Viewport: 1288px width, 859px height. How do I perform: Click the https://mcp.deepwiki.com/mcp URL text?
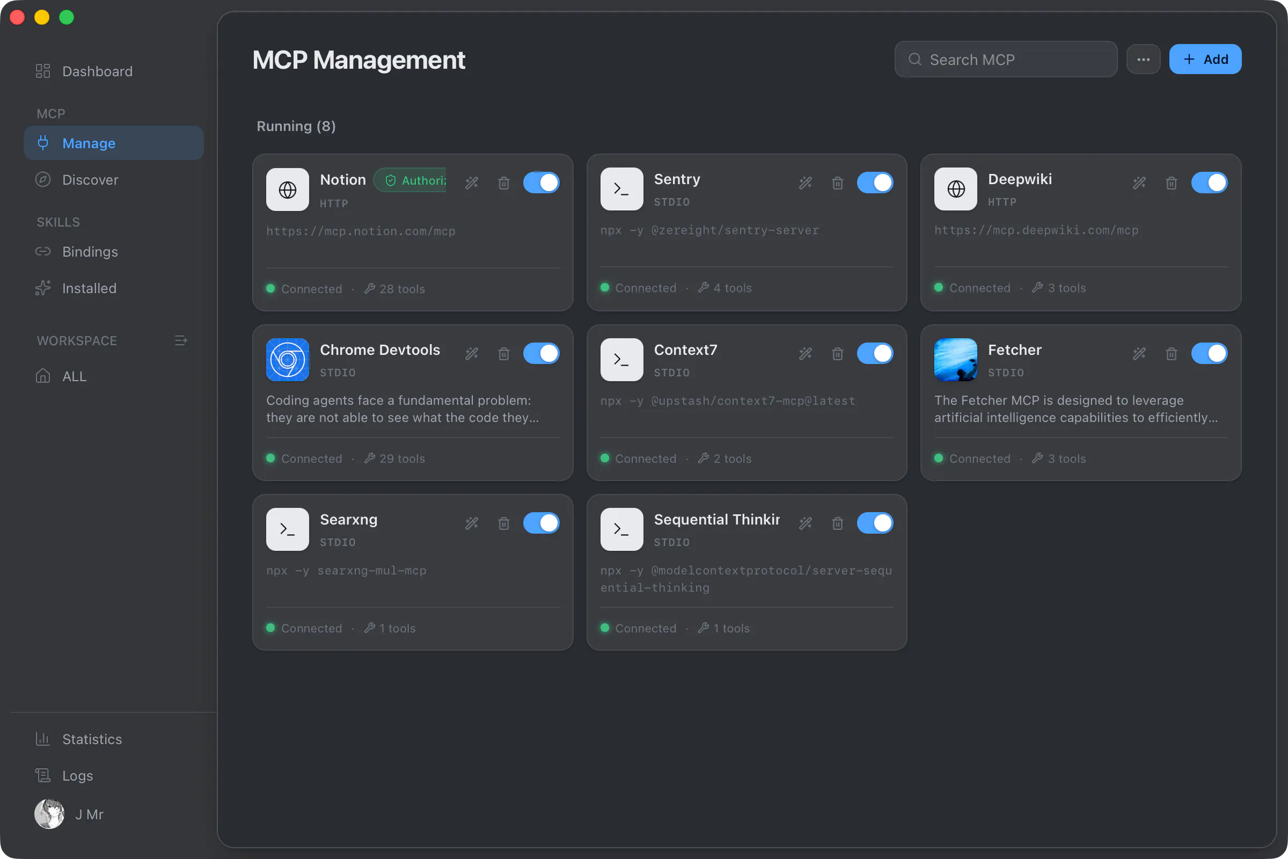point(1036,230)
